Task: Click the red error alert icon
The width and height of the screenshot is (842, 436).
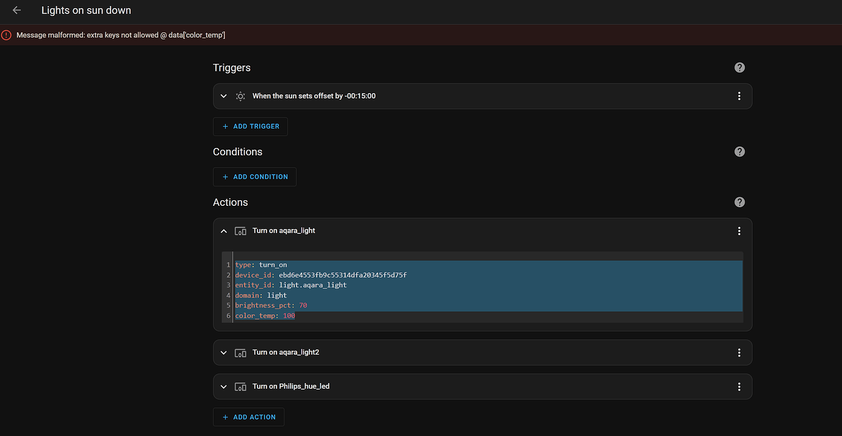Action: coord(6,35)
